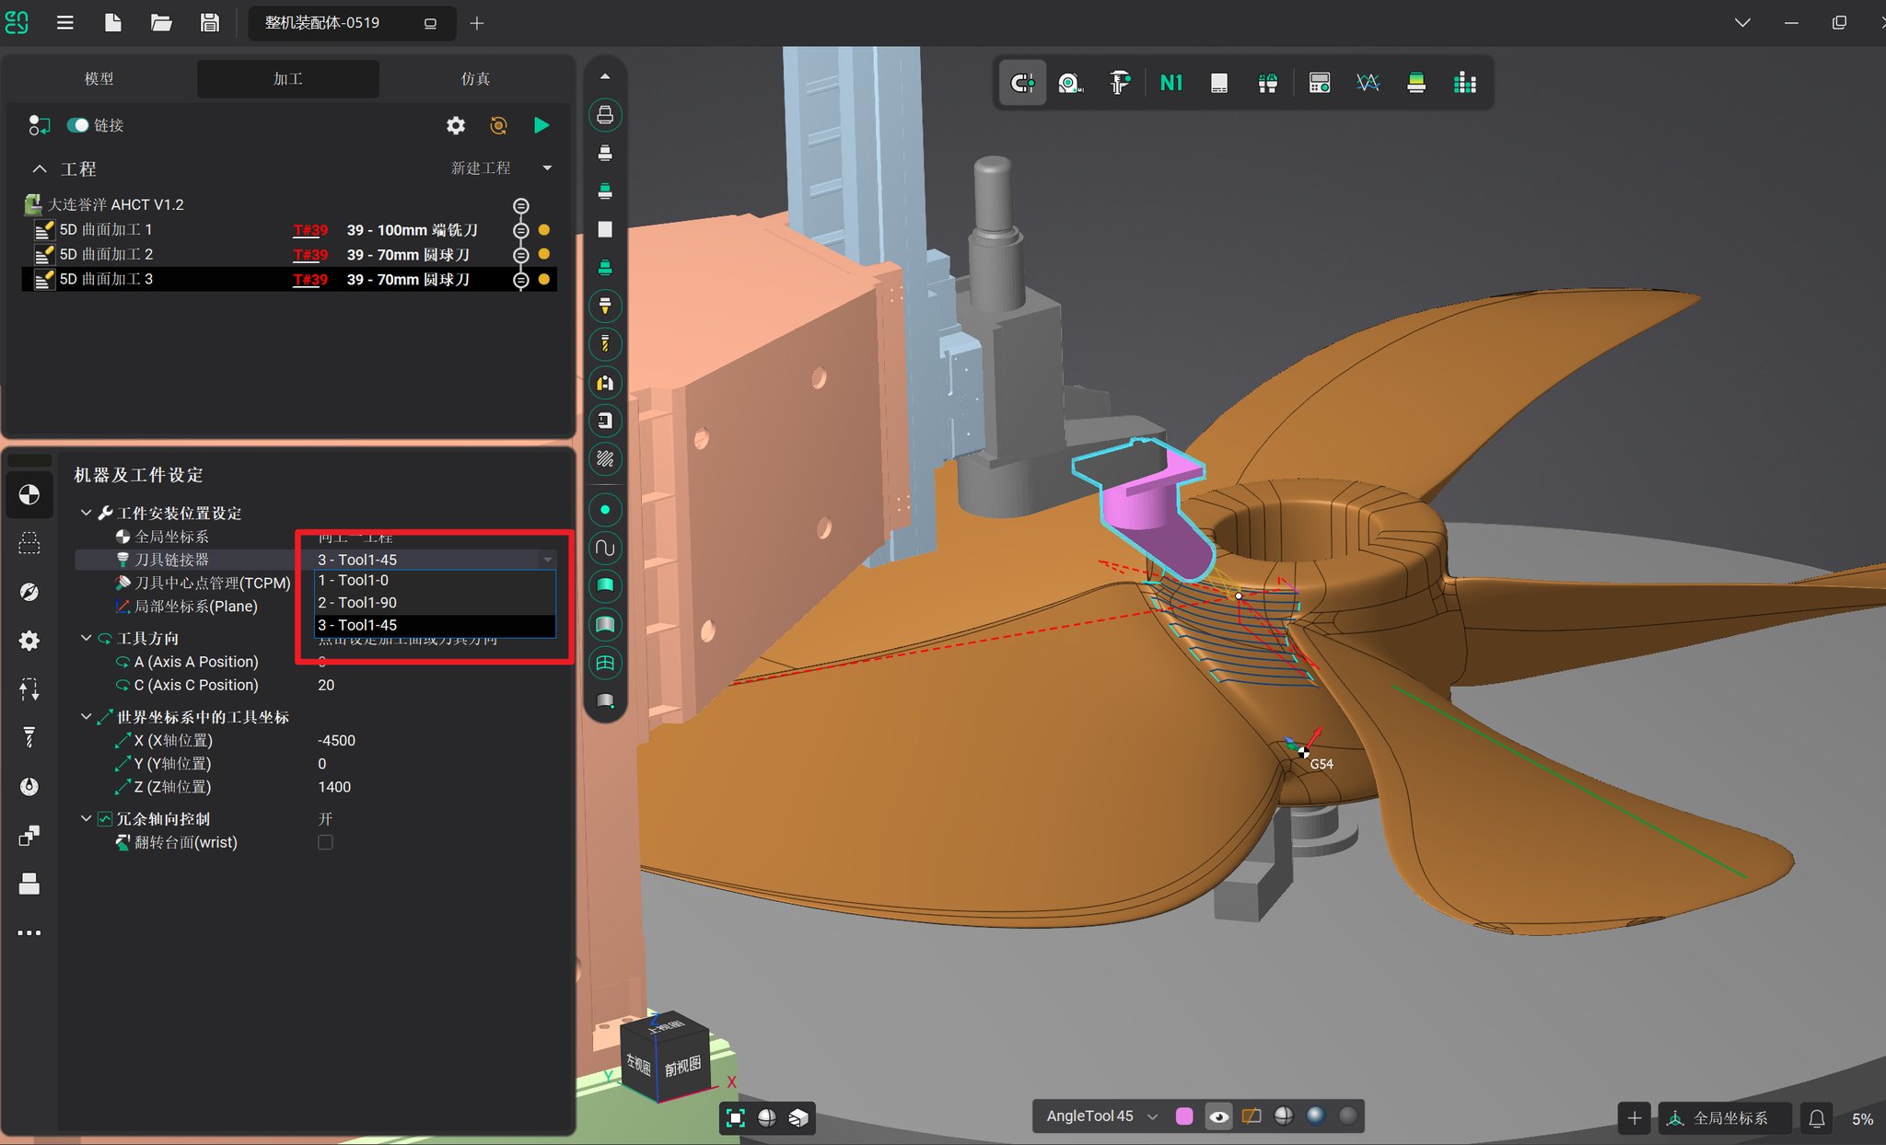The image size is (1886, 1145).
Task: Collapse 工件安装位置设定 group
Action: (86, 513)
